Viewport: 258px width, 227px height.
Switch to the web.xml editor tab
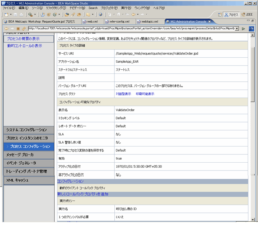(x=92, y=21)
